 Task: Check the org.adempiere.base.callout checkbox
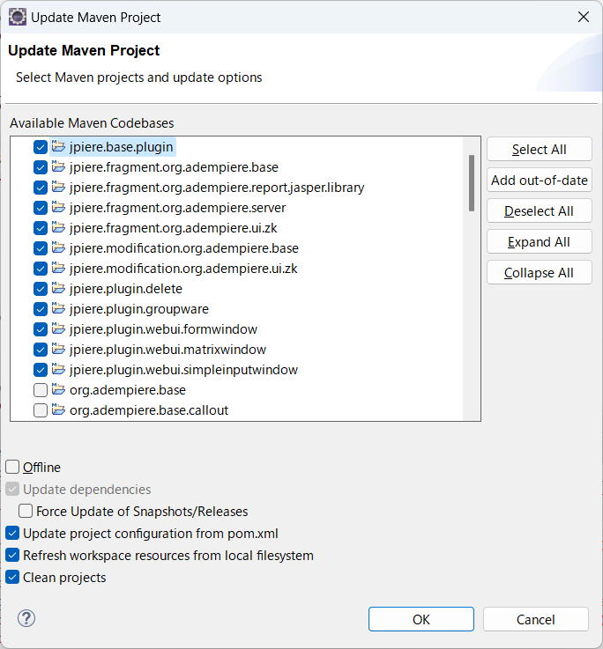coord(41,410)
